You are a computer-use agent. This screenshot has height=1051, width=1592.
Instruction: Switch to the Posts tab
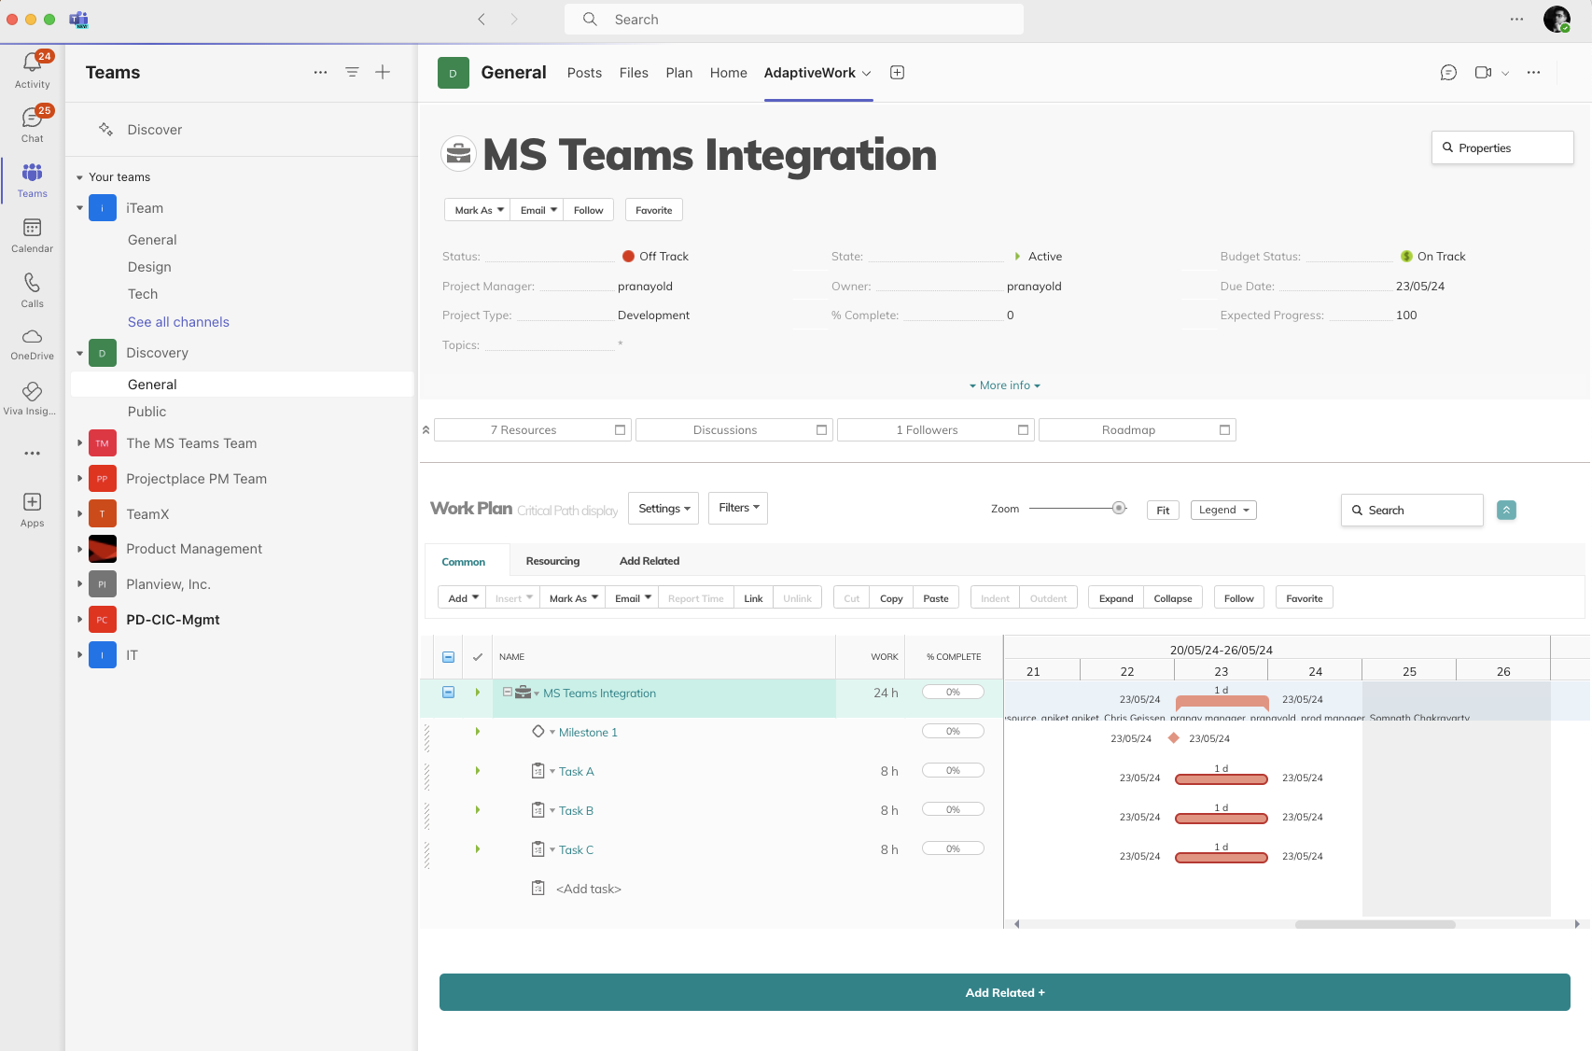584,73
